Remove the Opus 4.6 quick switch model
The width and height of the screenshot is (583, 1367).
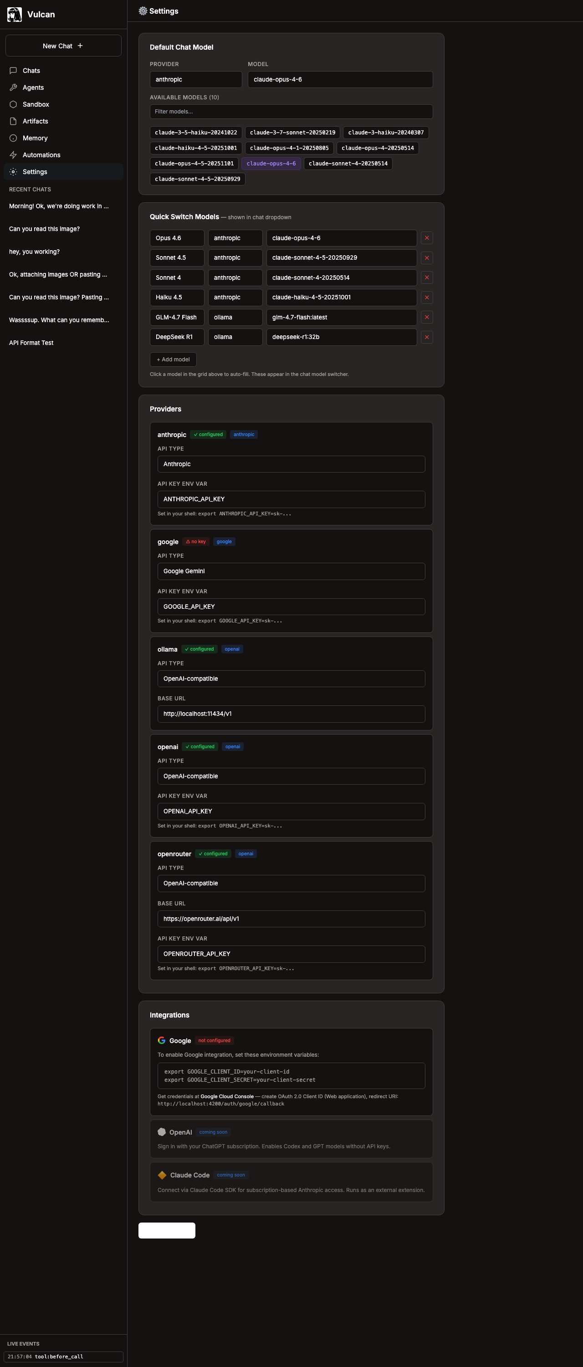(426, 238)
